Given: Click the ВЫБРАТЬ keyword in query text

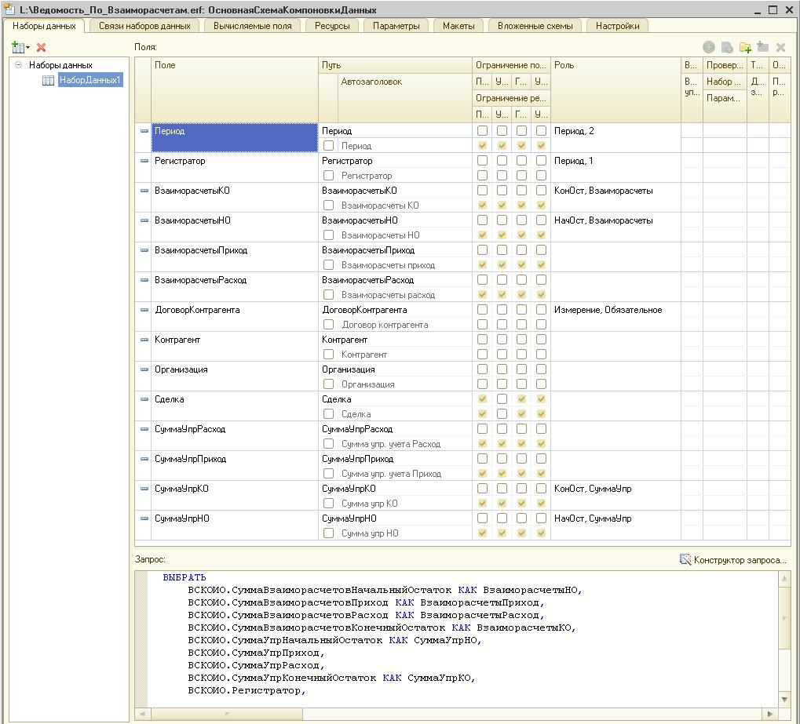Looking at the screenshot, I should [x=184, y=577].
